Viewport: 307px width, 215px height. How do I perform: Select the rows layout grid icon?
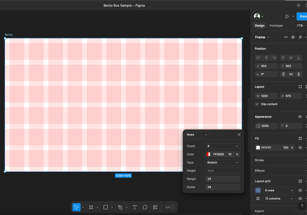(258, 190)
